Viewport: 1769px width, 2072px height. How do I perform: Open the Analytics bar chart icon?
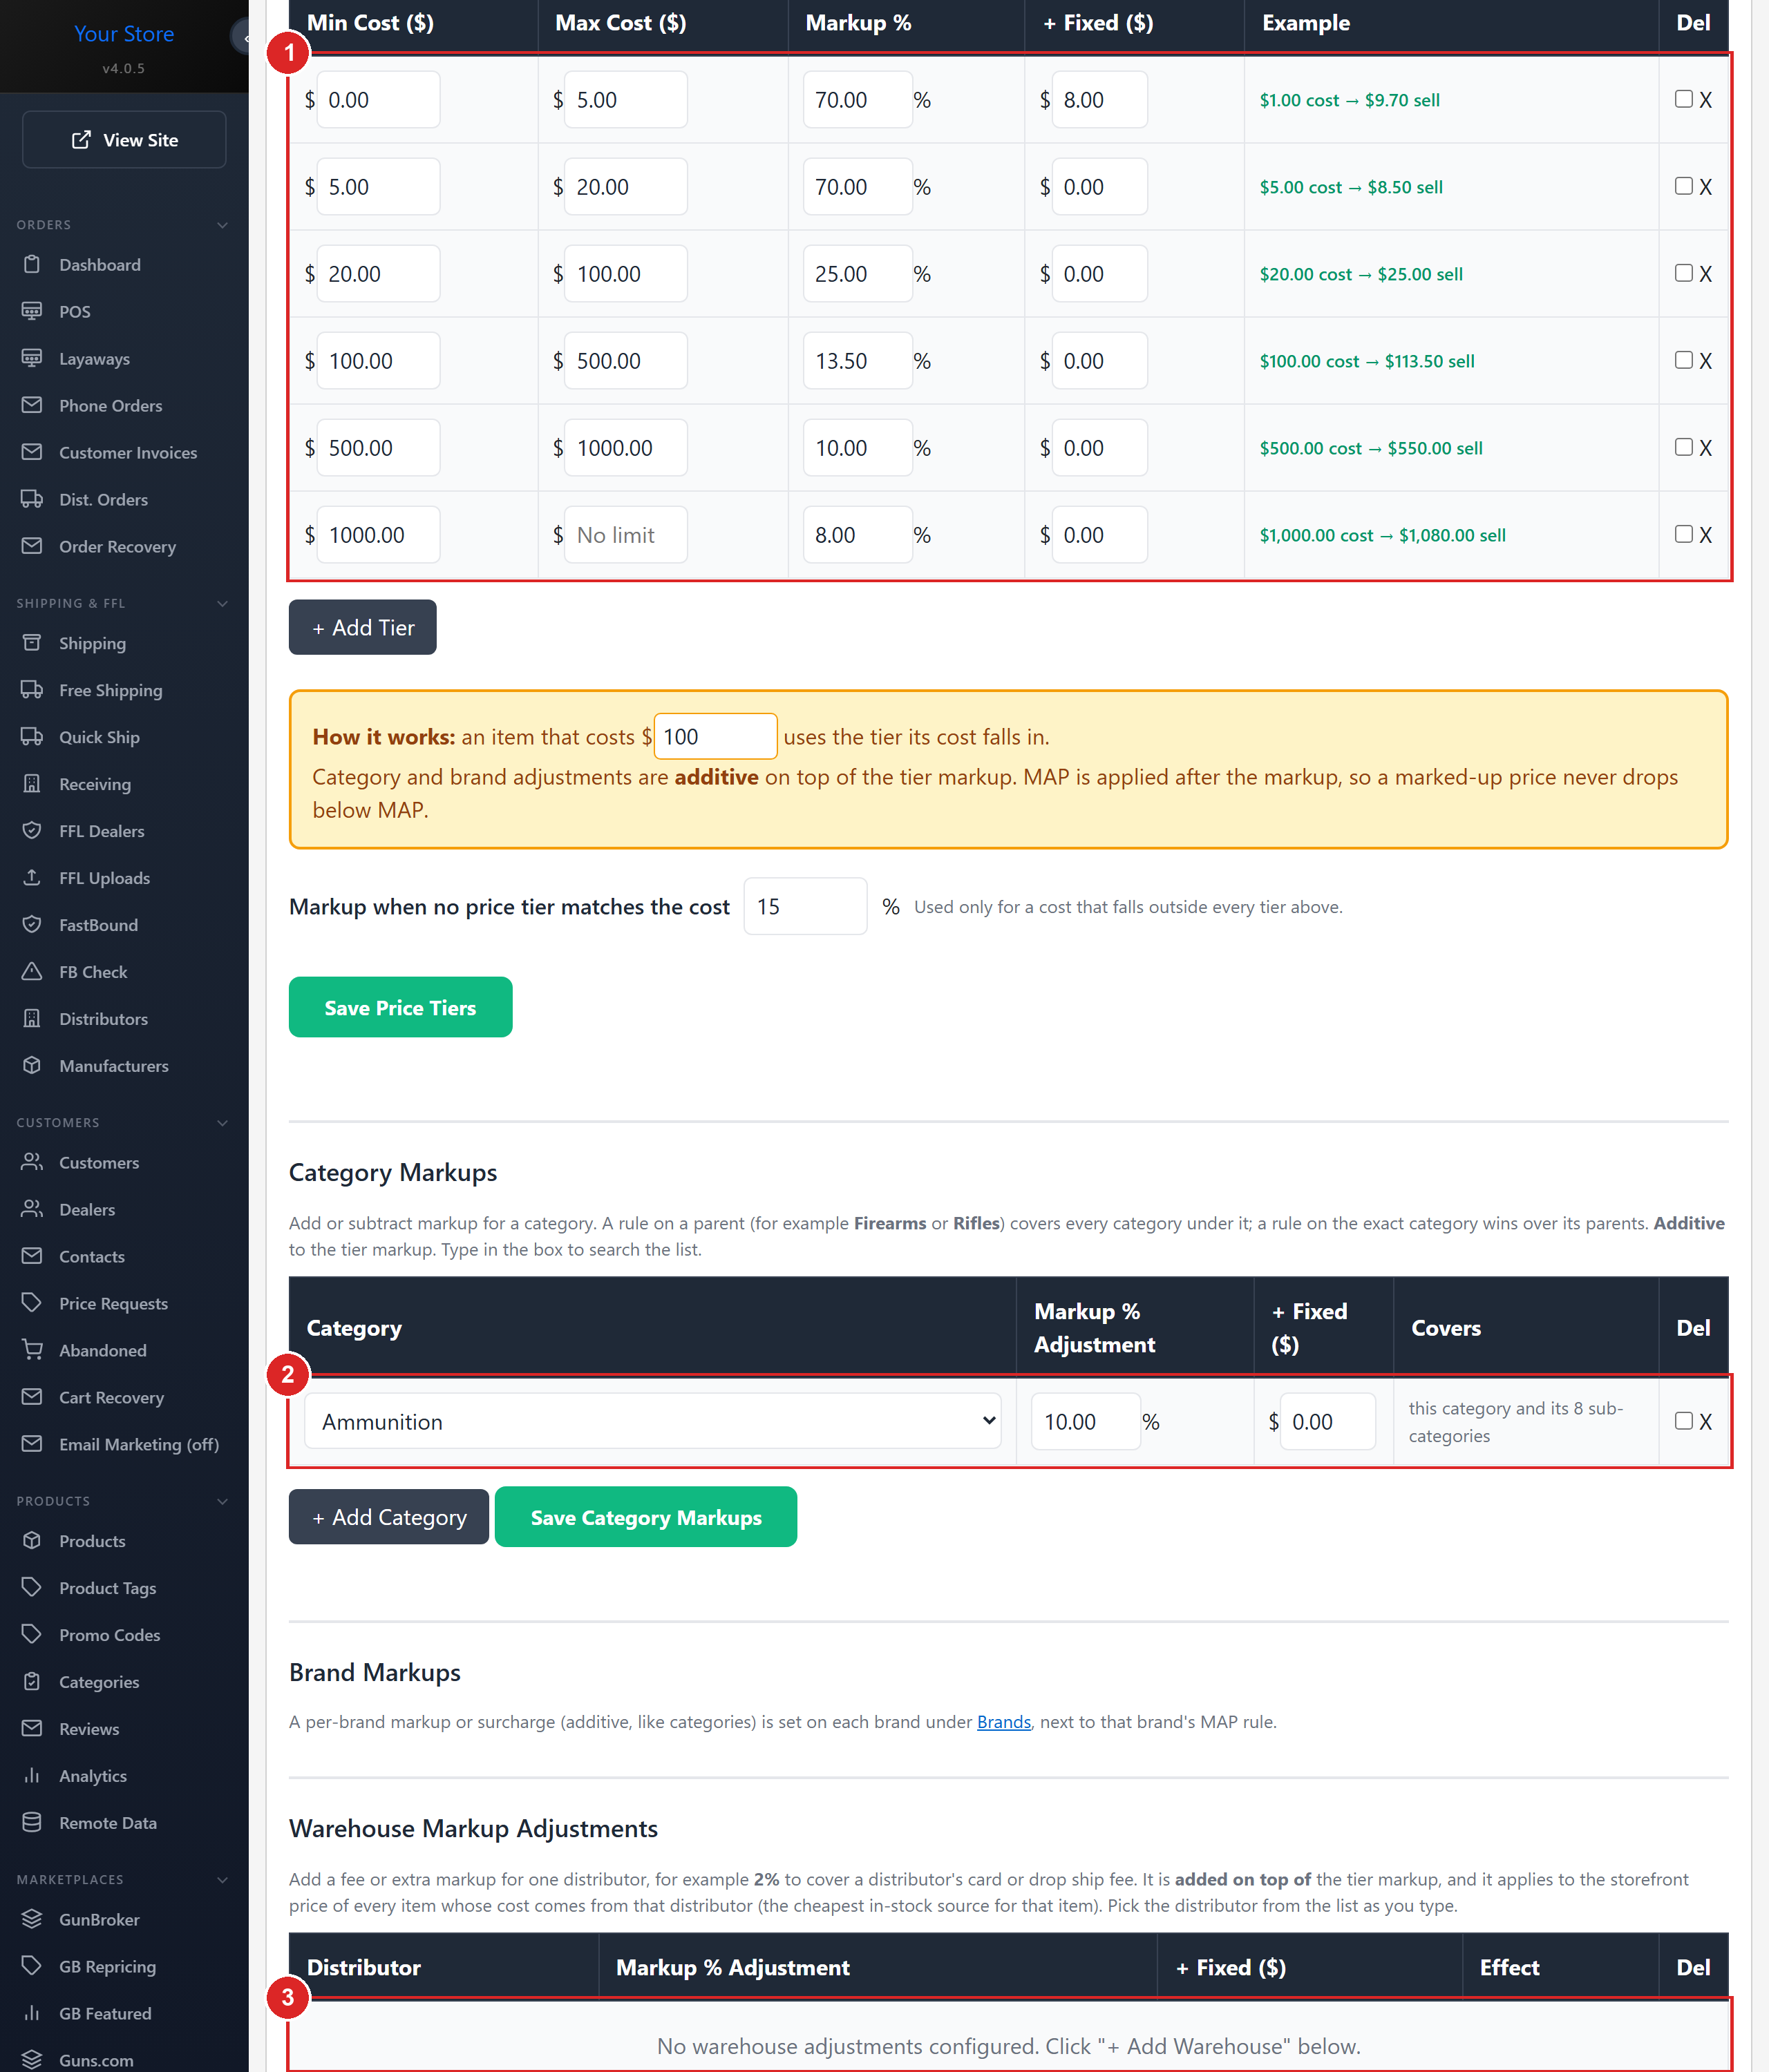tap(32, 1776)
